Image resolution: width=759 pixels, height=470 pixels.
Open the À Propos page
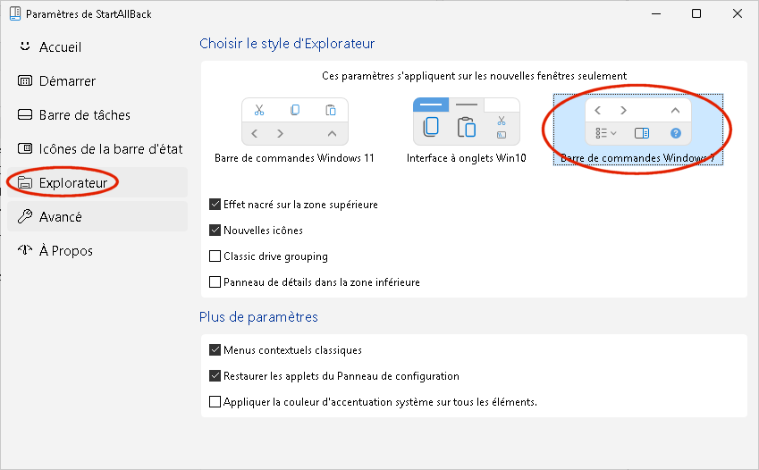pos(97,250)
